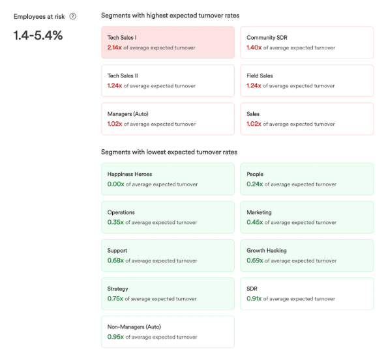Click the 0.00x value in Happiness Heroes

click(115, 184)
